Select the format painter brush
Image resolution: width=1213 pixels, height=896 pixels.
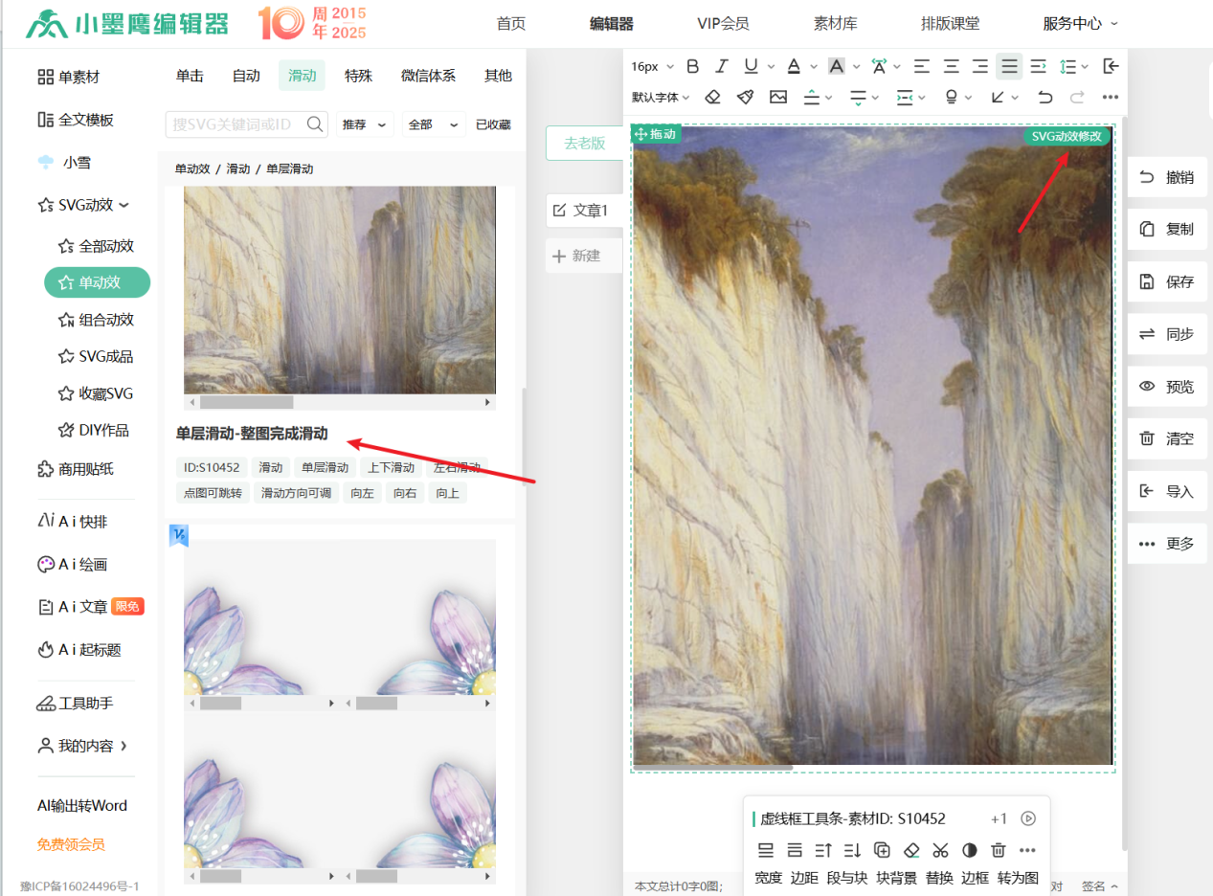(745, 97)
